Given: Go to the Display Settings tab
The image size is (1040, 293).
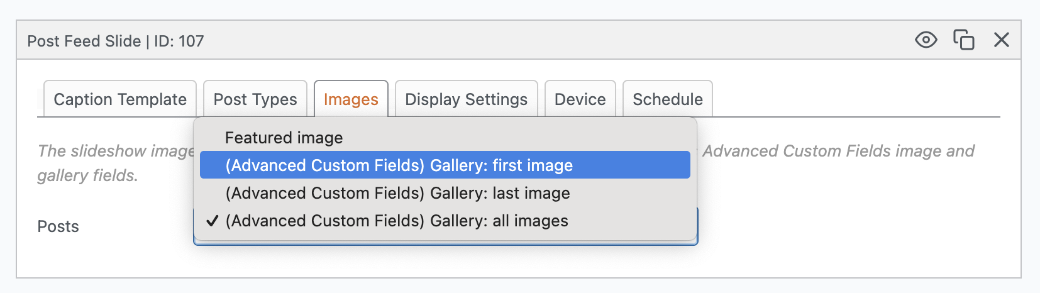Looking at the screenshot, I should coord(466,99).
